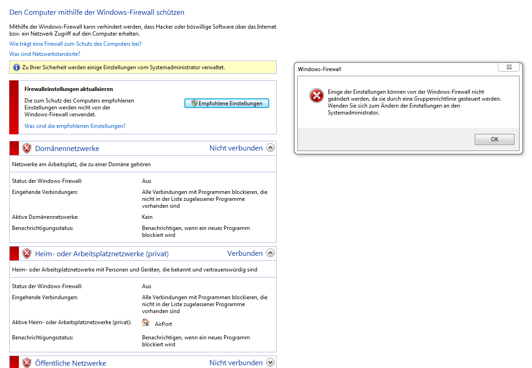
Task: Click the yellow administrator notice text
Action: tap(124, 67)
